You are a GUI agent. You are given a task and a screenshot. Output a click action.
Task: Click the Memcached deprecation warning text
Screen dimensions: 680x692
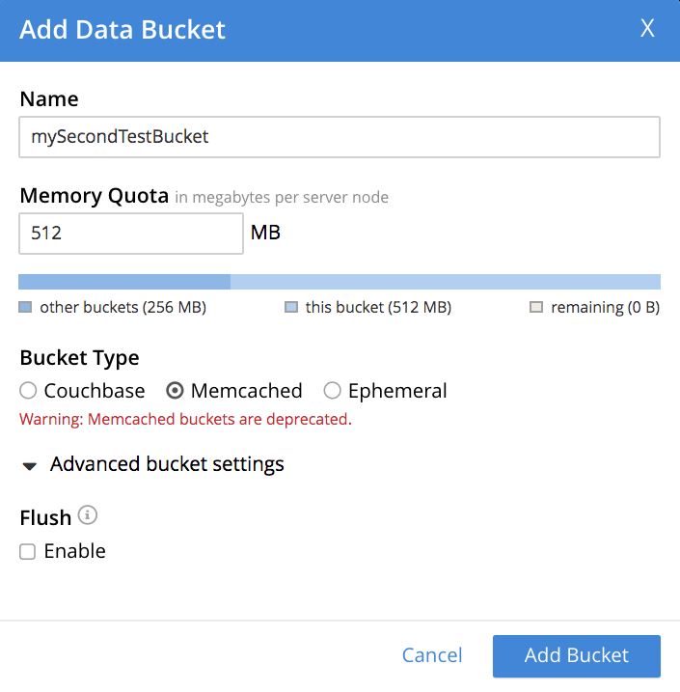pyautogui.click(x=185, y=420)
